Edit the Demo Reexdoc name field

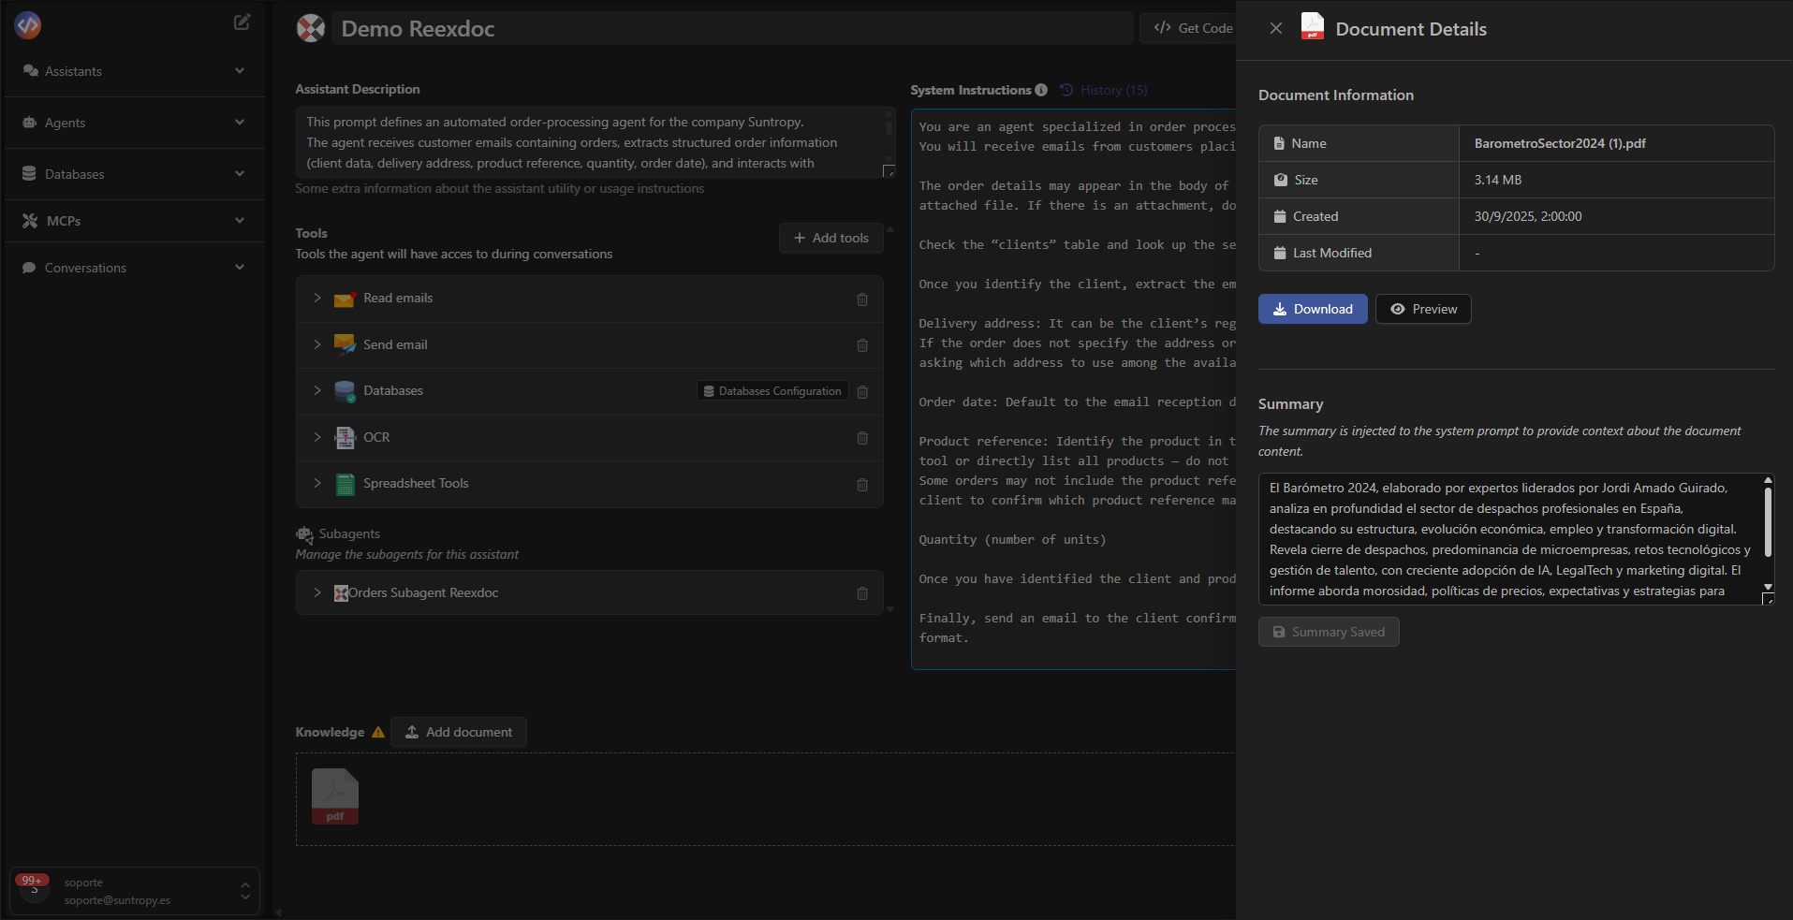pyautogui.click(x=732, y=29)
